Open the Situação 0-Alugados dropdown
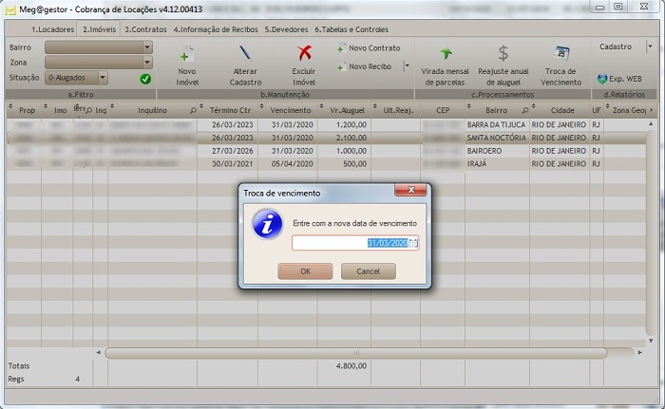The width and height of the screenshot is (665, 409). coord(103,78)
